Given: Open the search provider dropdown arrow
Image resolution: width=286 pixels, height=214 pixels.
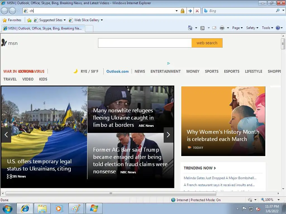Looking at the screenshot, I should tap(283, 11).
